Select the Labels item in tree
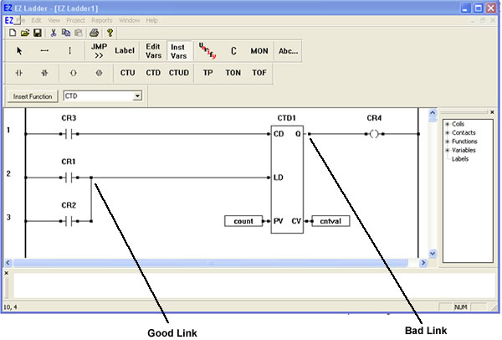This screenshot has height=340, width=502. (460, 158)
